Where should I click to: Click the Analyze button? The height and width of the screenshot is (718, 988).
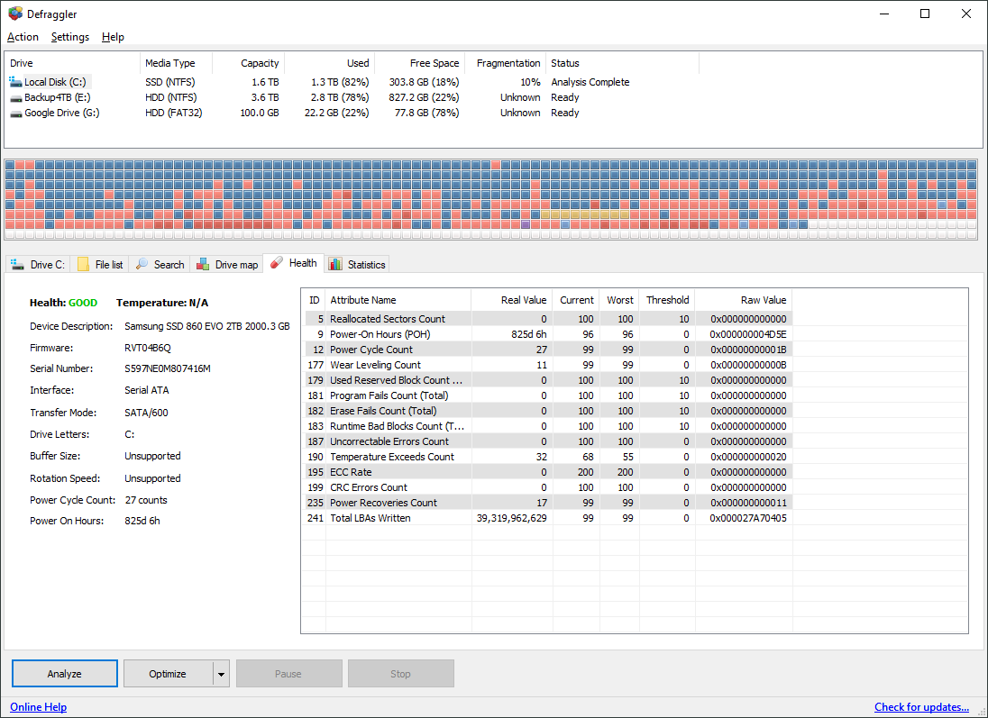65,674
